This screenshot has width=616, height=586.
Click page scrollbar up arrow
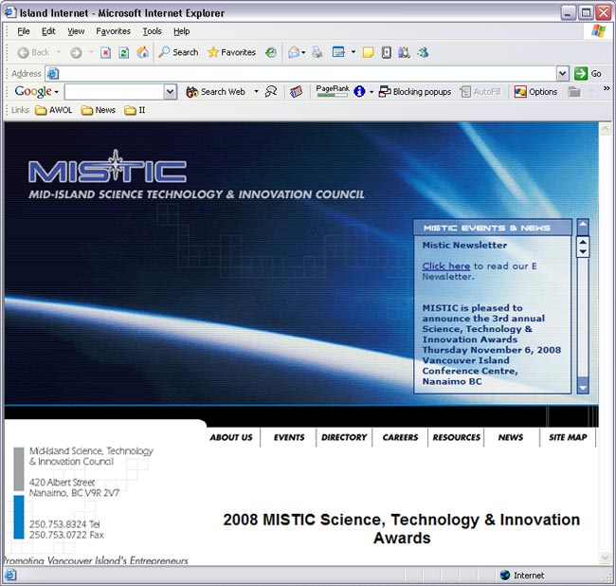(605, 129)
